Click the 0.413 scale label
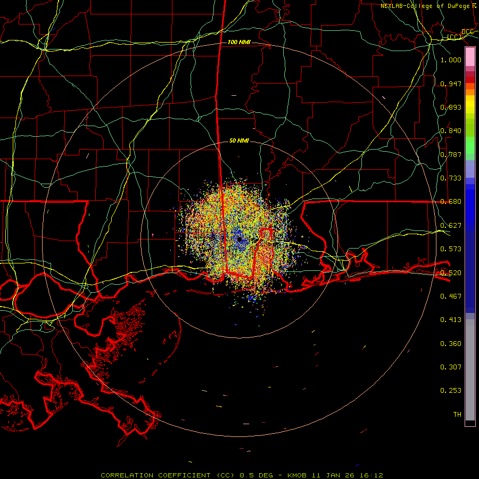The image size is (479, 479). pos(451,320)
